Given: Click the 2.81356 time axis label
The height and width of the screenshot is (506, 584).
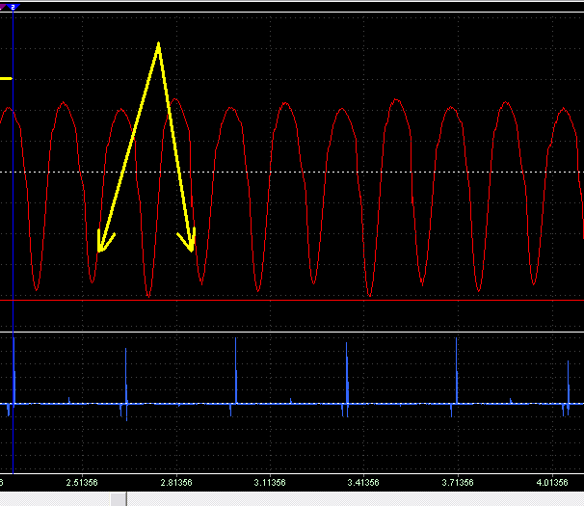Looking at the screenshot, I should pyautogui.click(x=176, y=483).
